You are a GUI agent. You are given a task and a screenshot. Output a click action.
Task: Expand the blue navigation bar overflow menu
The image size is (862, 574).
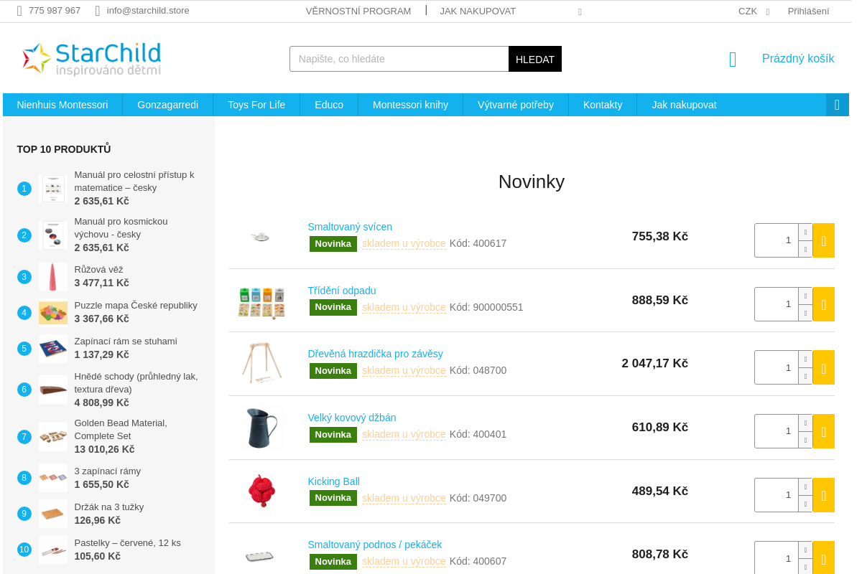[837, 105]
